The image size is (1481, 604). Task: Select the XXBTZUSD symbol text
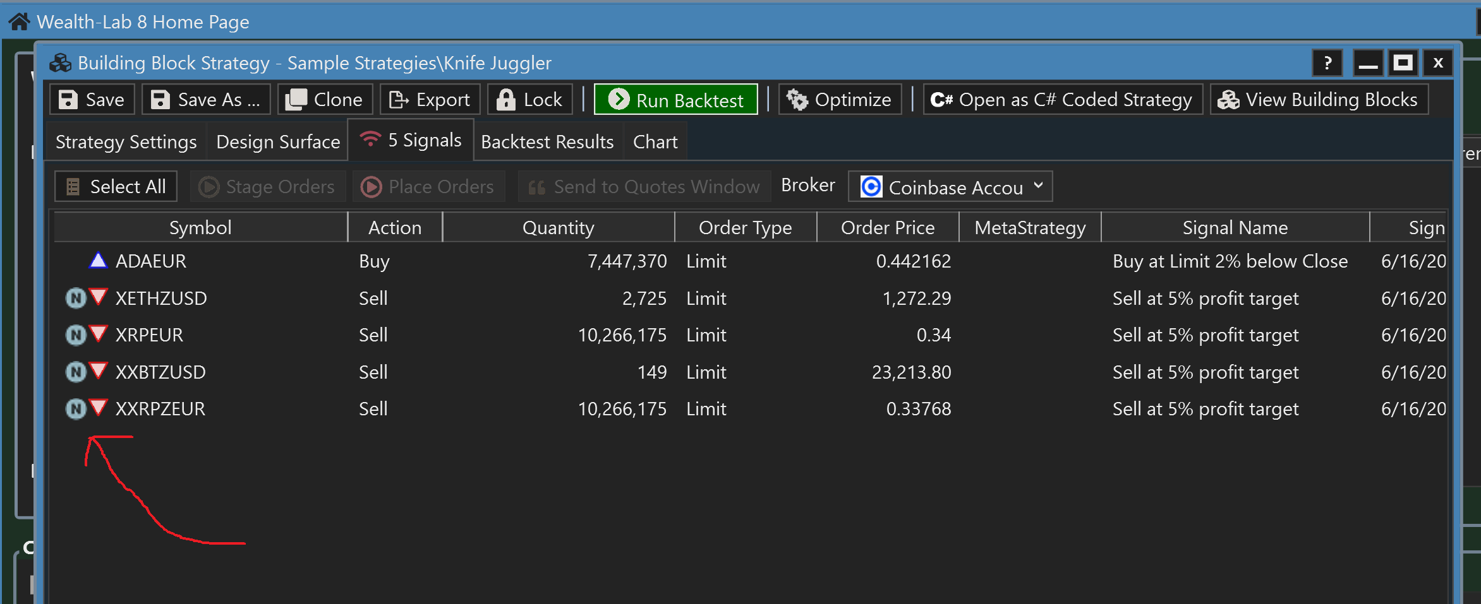point(160,372)
